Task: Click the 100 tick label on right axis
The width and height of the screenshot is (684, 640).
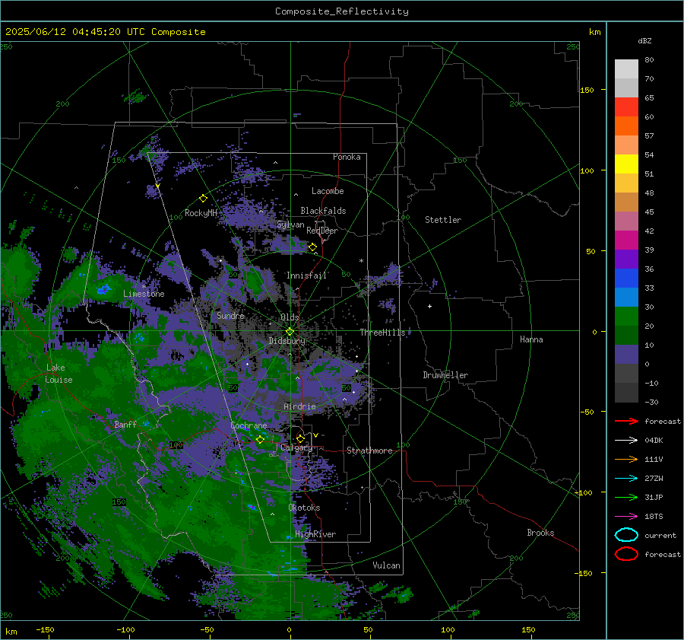Action: tap(587, 170)
